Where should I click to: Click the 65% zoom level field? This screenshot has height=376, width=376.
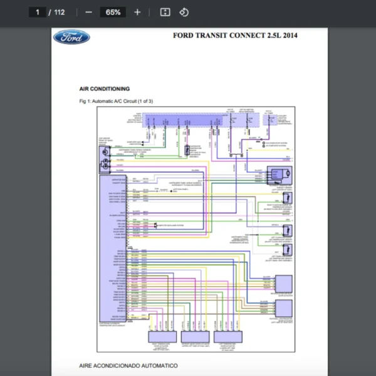[x=113, y=12]
